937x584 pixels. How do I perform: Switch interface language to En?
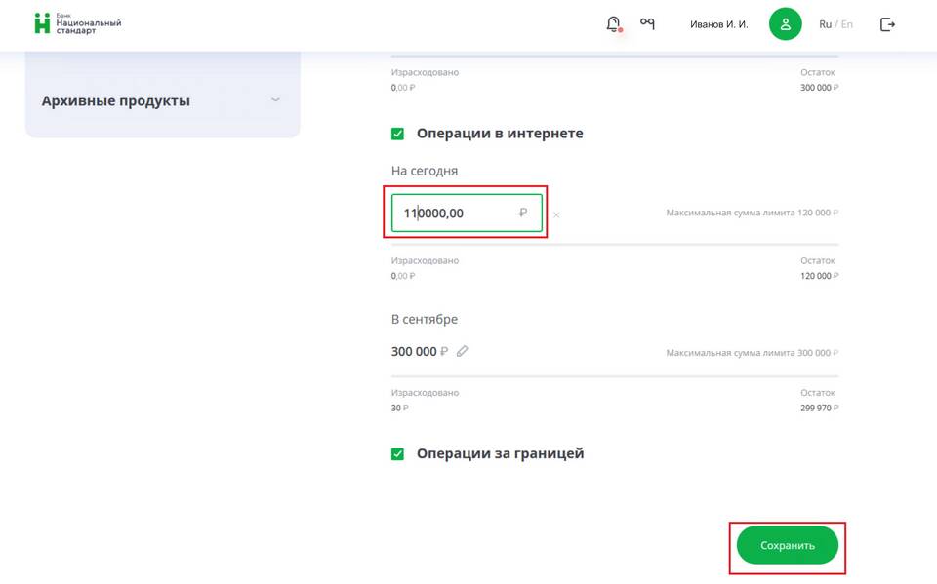point(846,24)
